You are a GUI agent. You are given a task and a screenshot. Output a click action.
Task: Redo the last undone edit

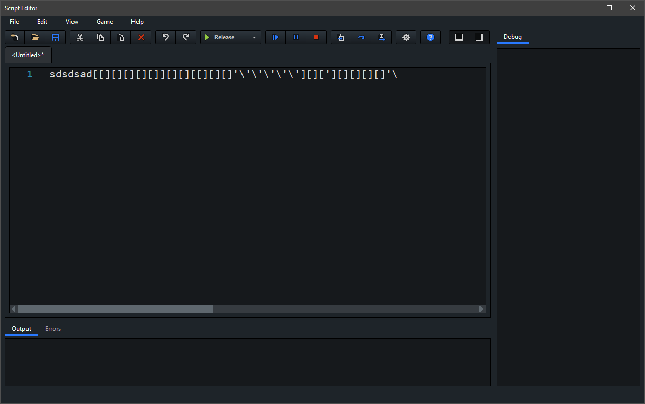tap(186, 37)
